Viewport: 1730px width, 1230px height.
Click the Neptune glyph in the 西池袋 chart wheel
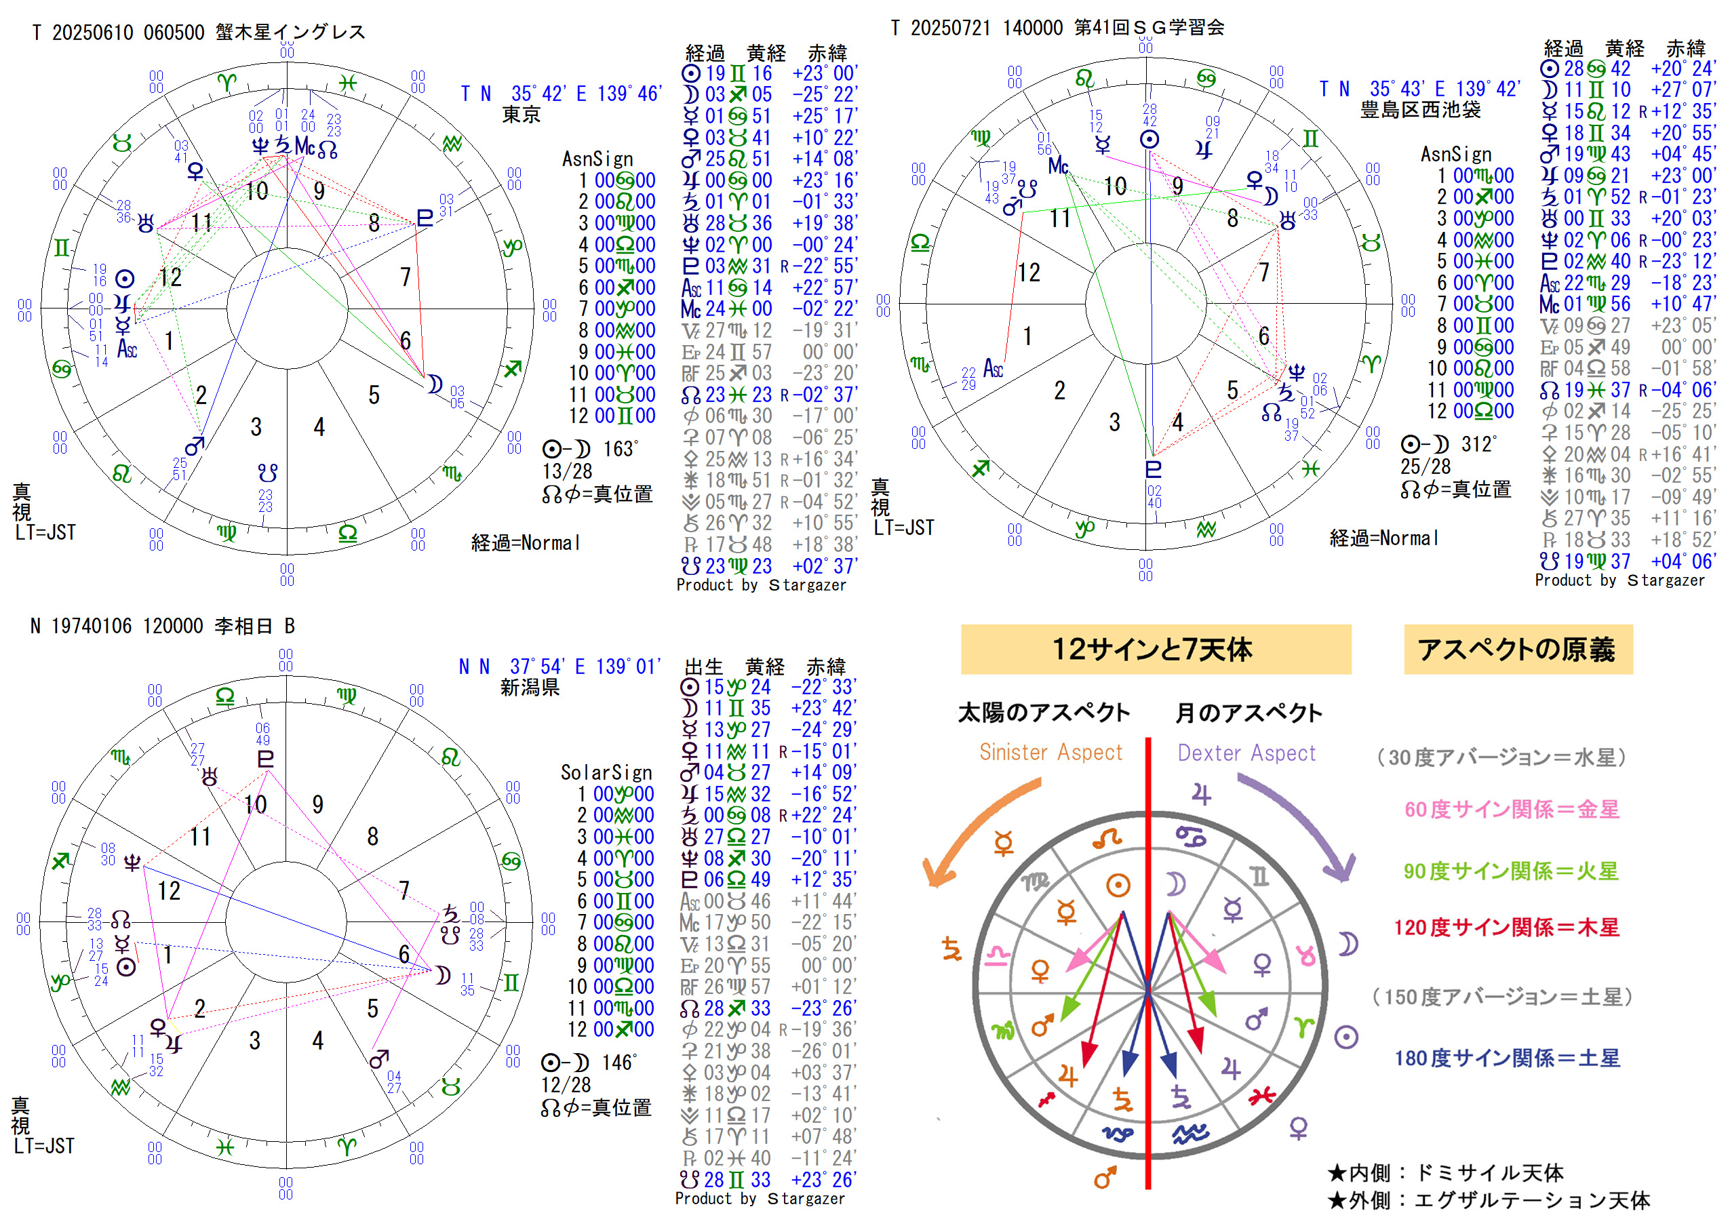[1297, 373]
